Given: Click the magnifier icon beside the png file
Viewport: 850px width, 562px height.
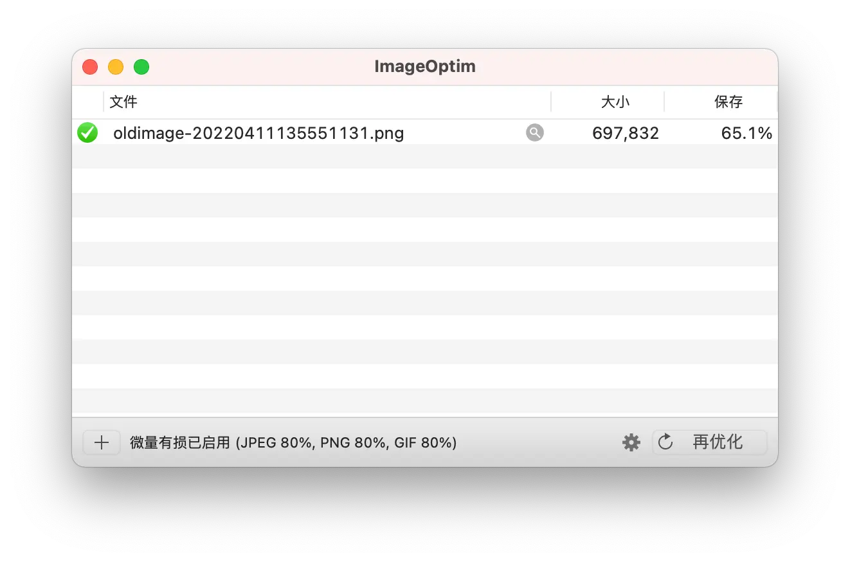Looking at the screenshot, I should coord(535,132).
